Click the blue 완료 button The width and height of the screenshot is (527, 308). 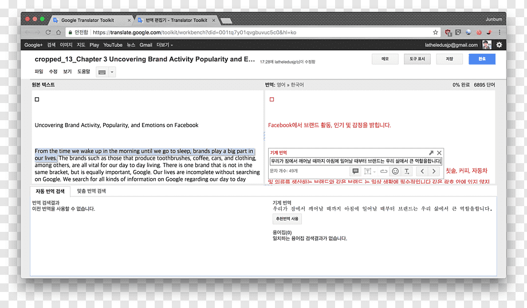pos(482,59)
